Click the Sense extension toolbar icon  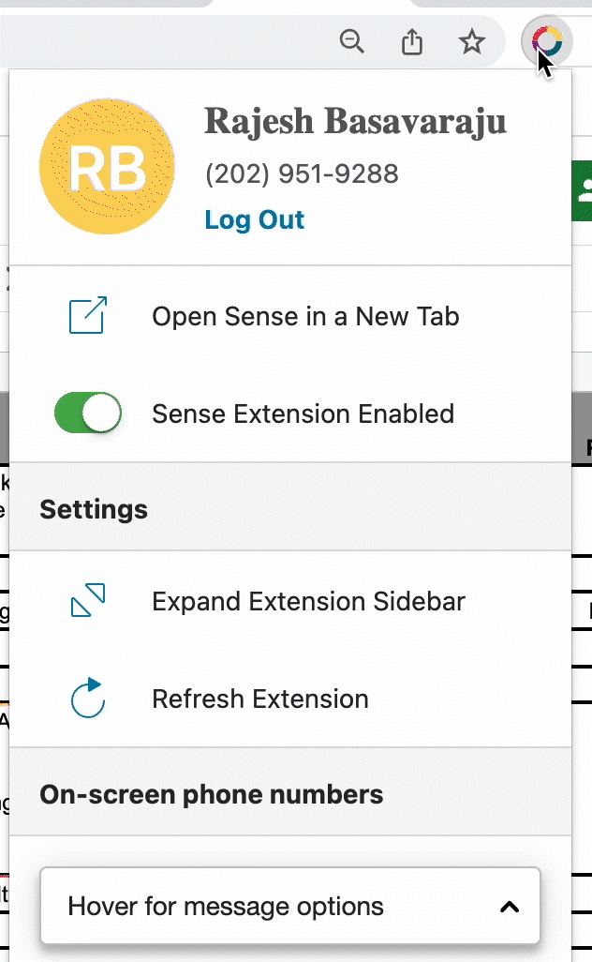(x=547, y=41)
